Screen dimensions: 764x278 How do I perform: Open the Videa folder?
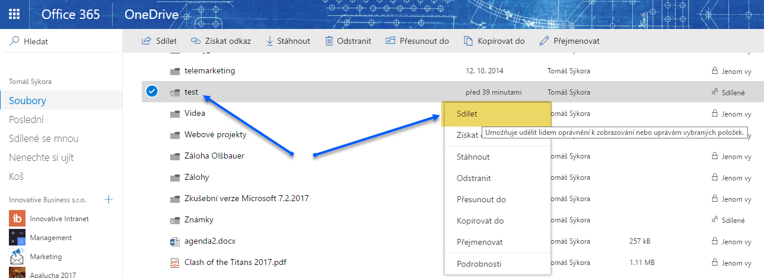point(195,113)
